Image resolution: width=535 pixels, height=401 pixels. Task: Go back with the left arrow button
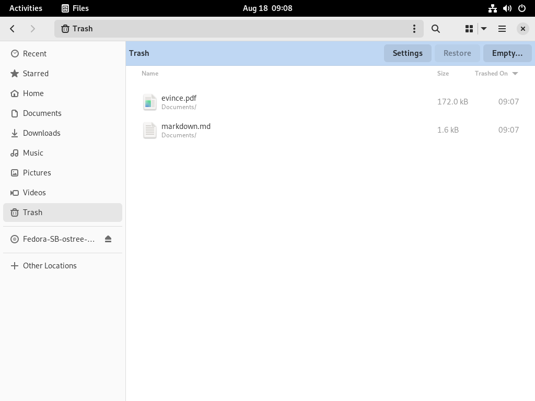(13, 29)
